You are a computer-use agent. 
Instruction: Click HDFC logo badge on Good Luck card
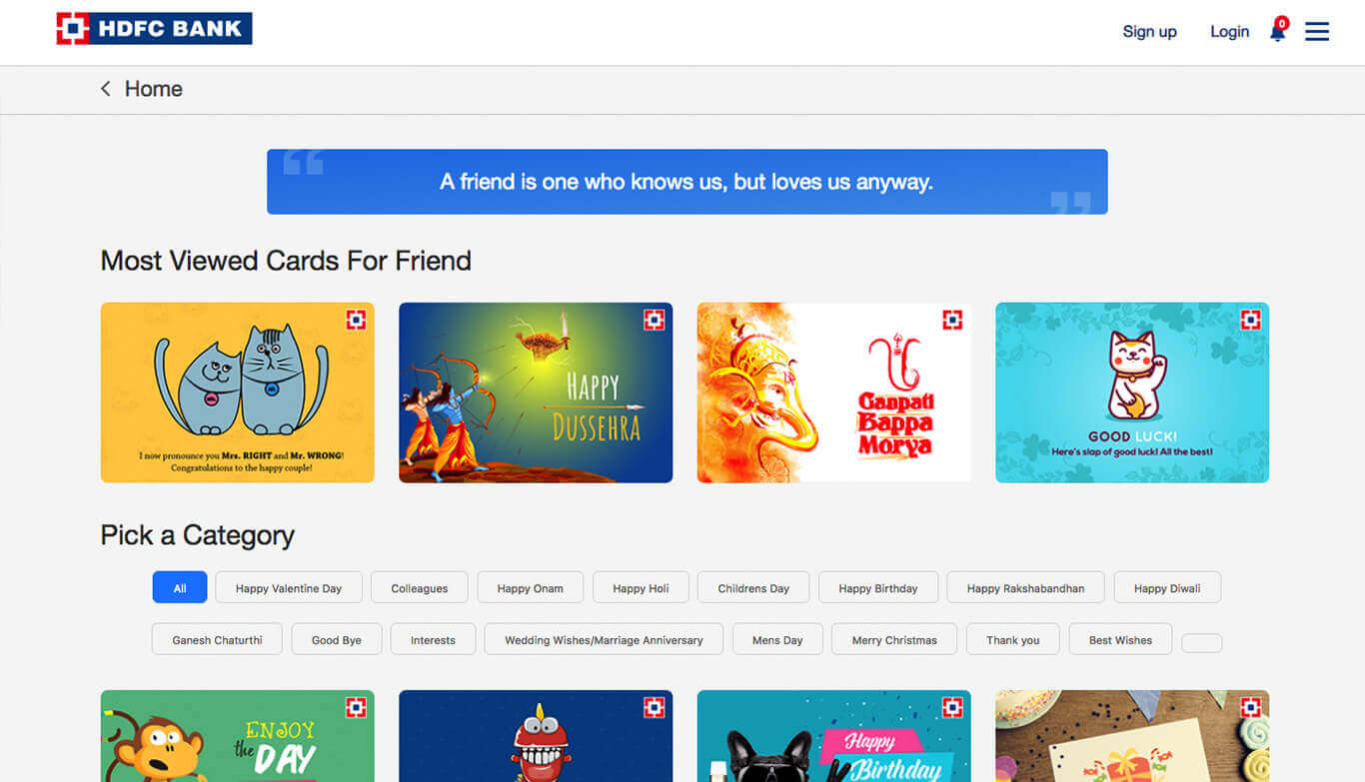click(x=1250, y=321)
